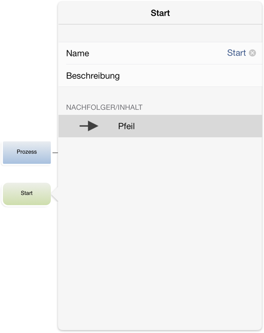Click the Pfeil text label
264x333 pixels.
(x=126, y=126)
